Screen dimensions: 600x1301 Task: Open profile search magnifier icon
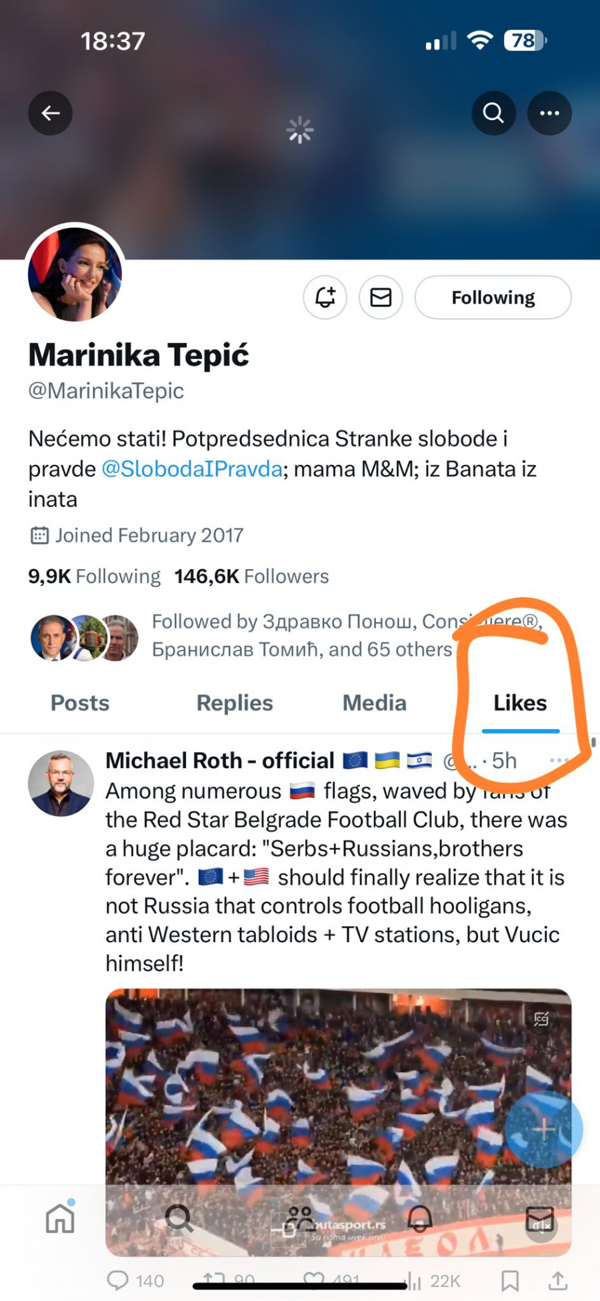point(493,113)
